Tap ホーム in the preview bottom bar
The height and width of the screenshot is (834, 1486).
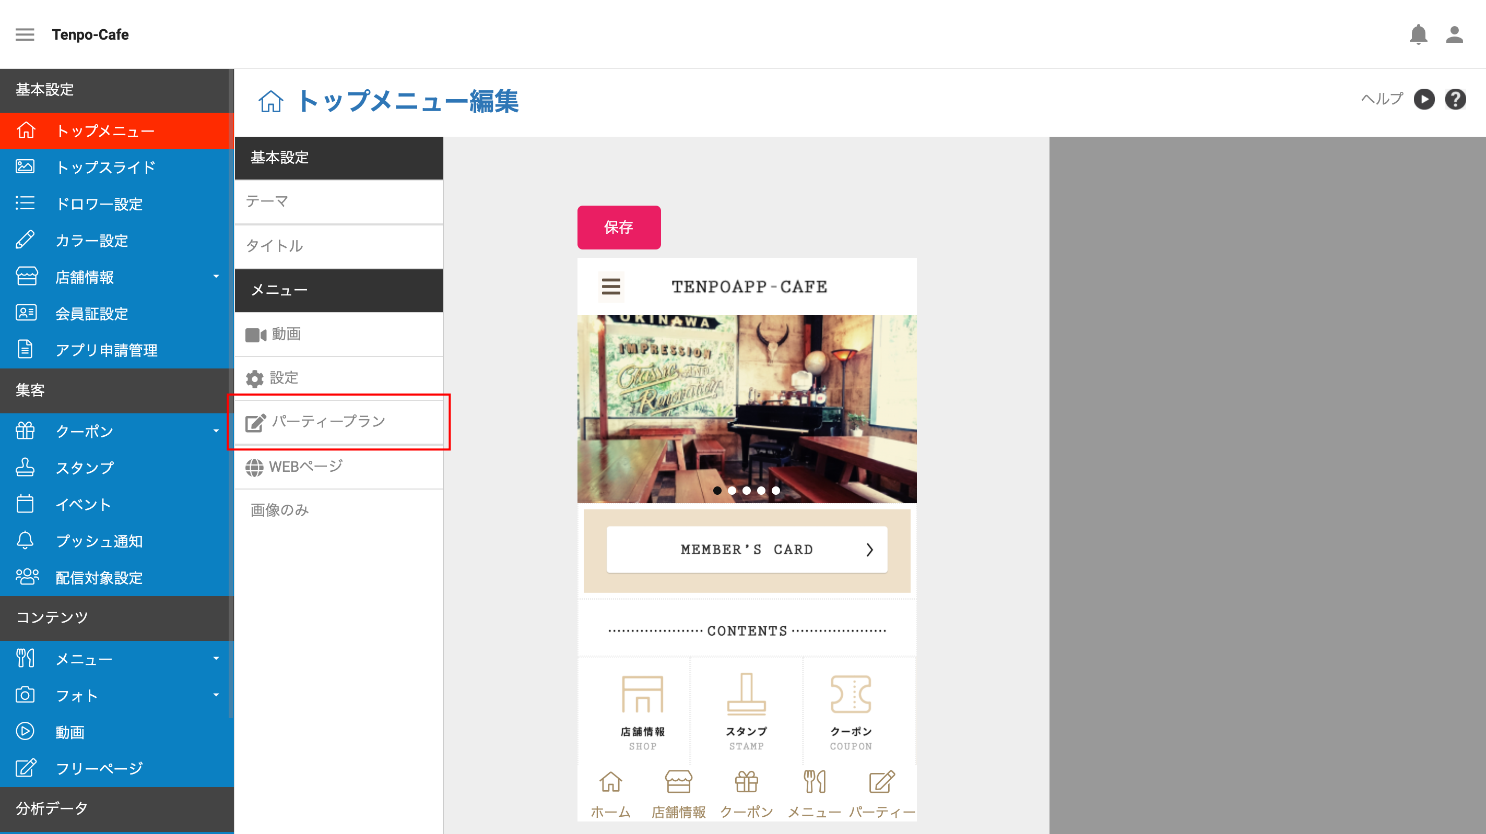pyautogui.click(x=610, y=794)
